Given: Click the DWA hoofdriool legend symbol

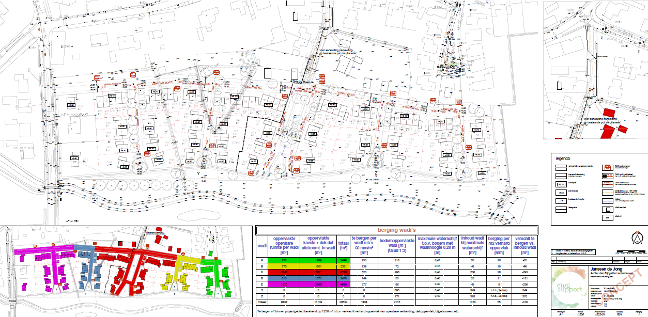Looking at the screenshot, I should click(x=608, y=183).
